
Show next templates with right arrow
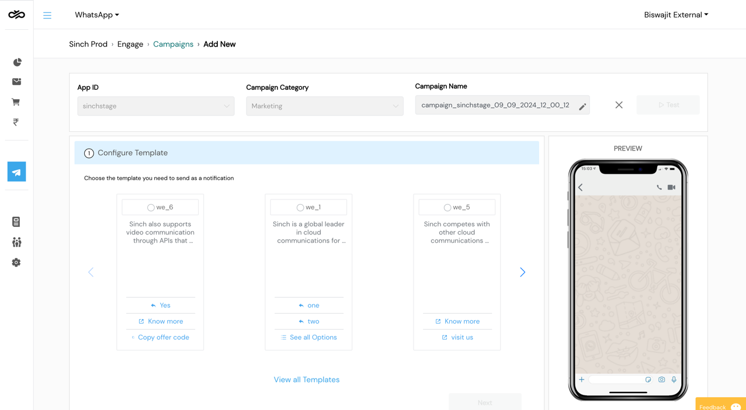click(x=522, y=272)
